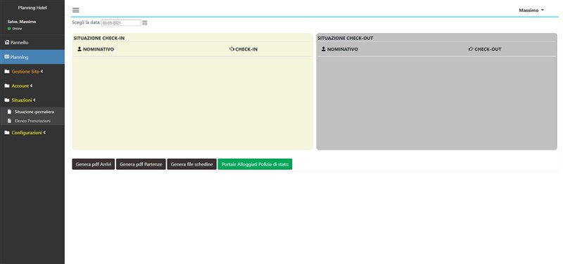Screen dimensions: 563x264
Task: Open the calendar picker icon beside date
Action: point(145,23)
